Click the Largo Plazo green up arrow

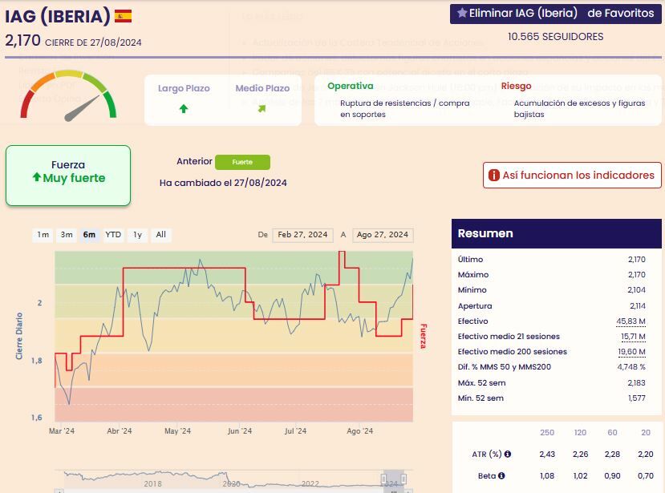click(x=184, y=109)
